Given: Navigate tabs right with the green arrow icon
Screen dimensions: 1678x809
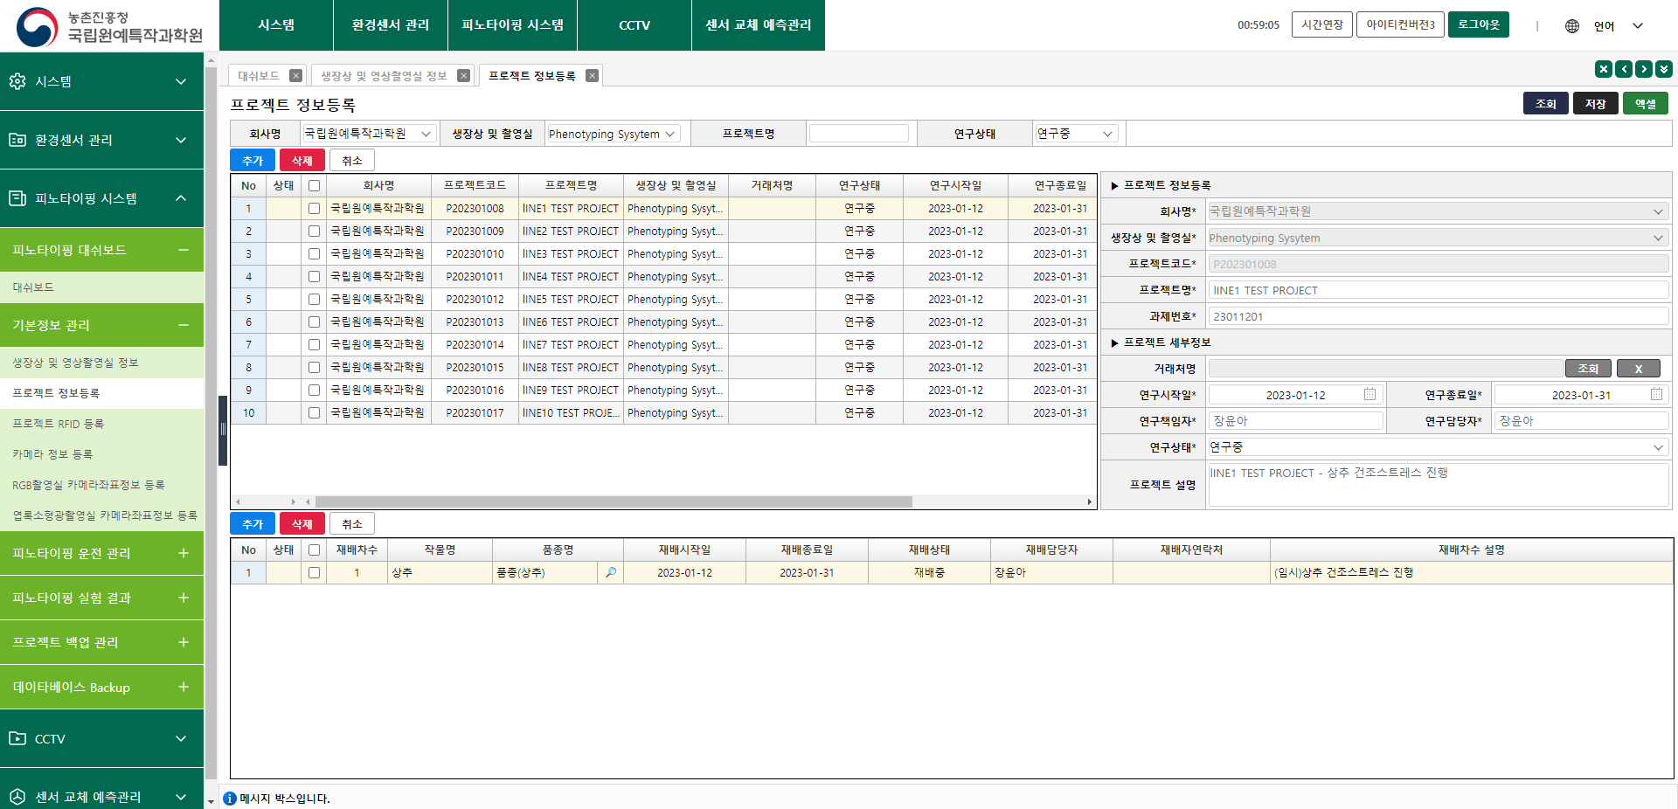Looking at the screenshot, I should [x=1645, y=68].
